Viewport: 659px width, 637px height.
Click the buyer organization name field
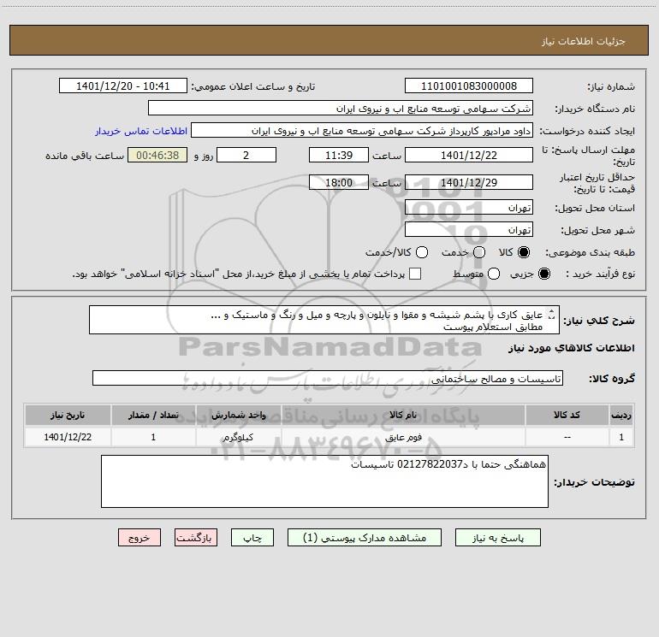pyautogui.click(x=341, y=109)
